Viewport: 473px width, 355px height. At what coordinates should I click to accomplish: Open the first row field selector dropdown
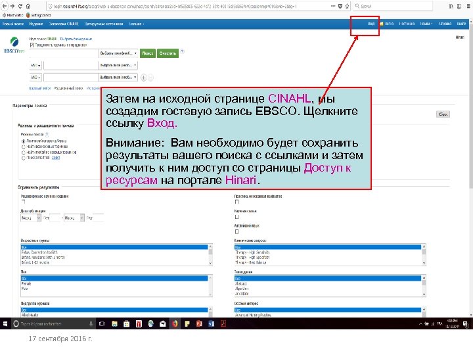click(118, 53)
